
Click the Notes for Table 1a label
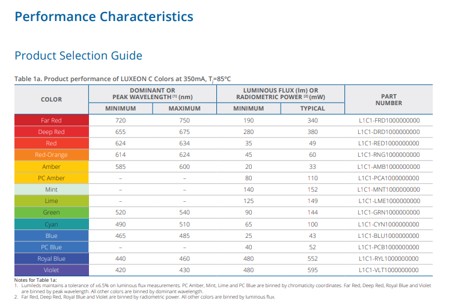[x=35, y=280]
